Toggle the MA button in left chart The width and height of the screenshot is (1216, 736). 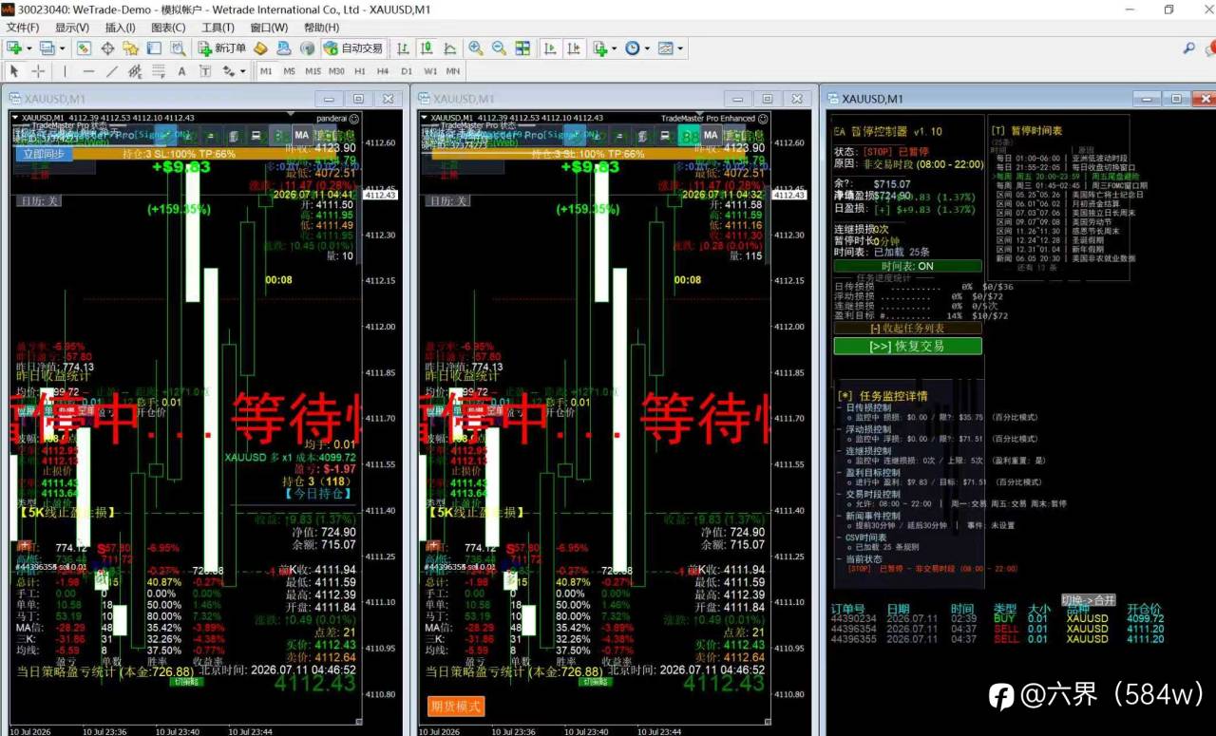(x=302, y=136)
